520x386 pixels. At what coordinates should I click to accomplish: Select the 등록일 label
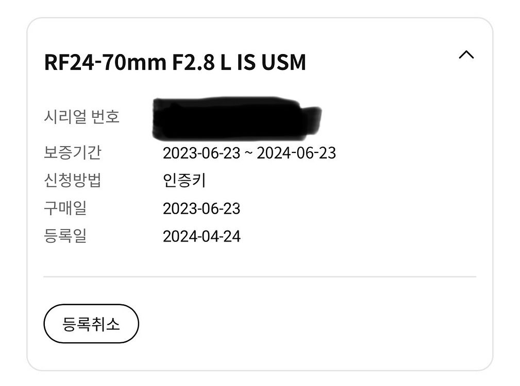[x=65, y=236]
